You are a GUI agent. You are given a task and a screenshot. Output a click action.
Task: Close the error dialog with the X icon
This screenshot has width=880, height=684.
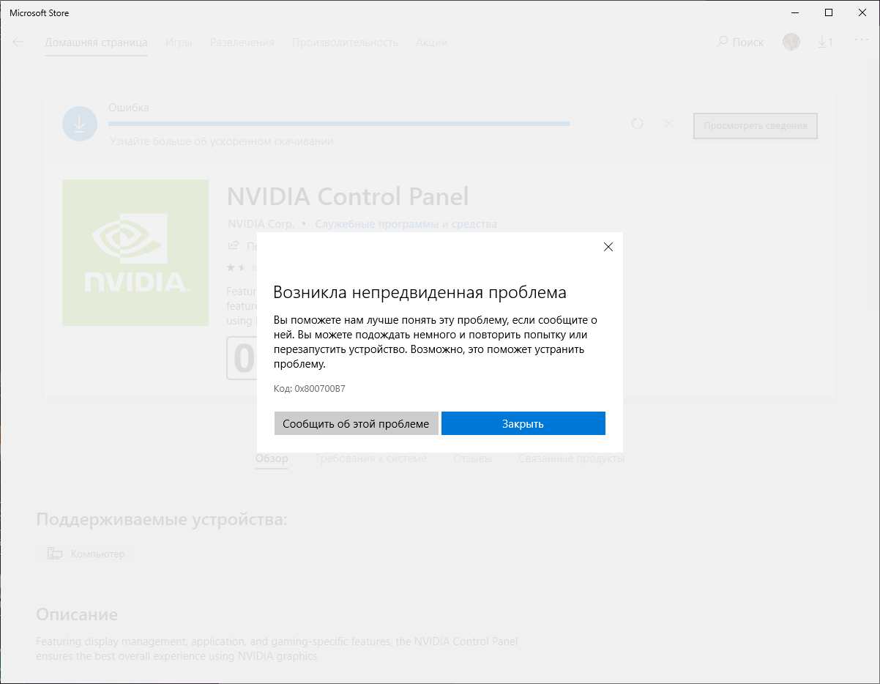[608, 247]
